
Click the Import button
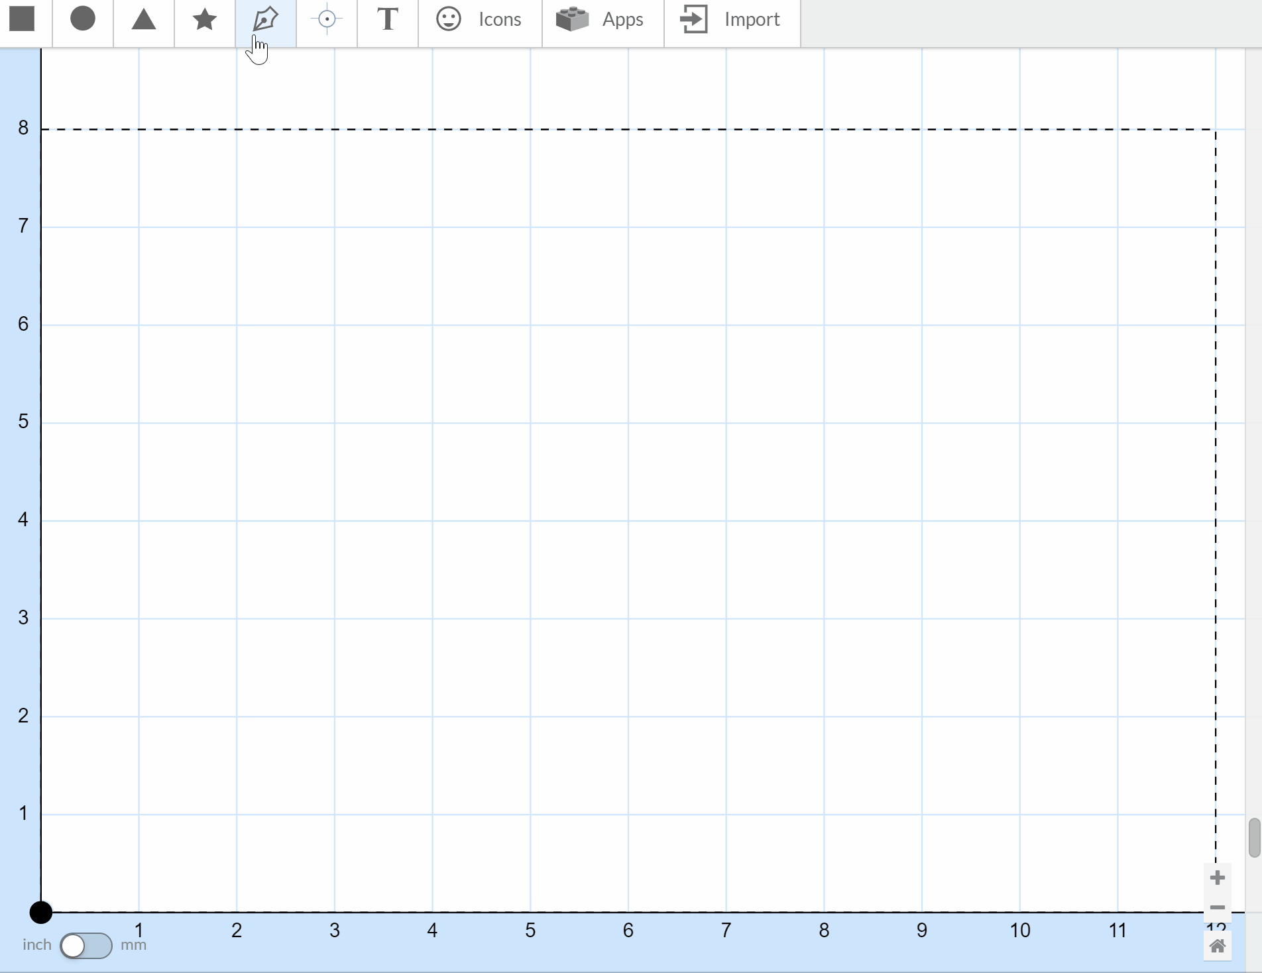click(728, 19)
